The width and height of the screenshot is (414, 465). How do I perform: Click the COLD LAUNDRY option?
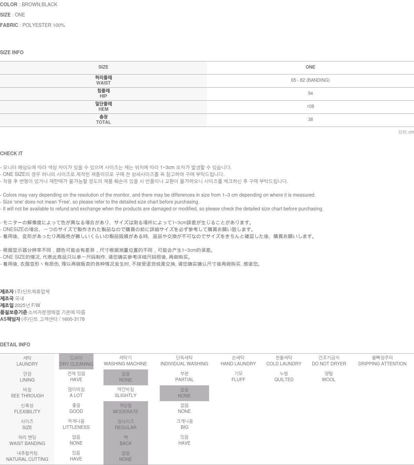(x=284, y=361)
